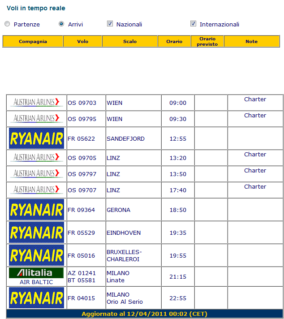
Task: Click the 13:50 arrival time
Action: click(x=178, y=174)
